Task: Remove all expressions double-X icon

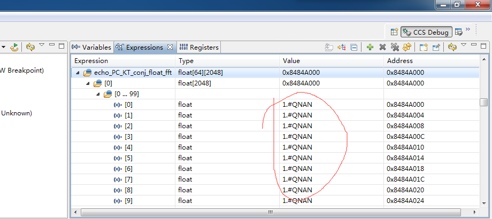Action: pos(395,48)
